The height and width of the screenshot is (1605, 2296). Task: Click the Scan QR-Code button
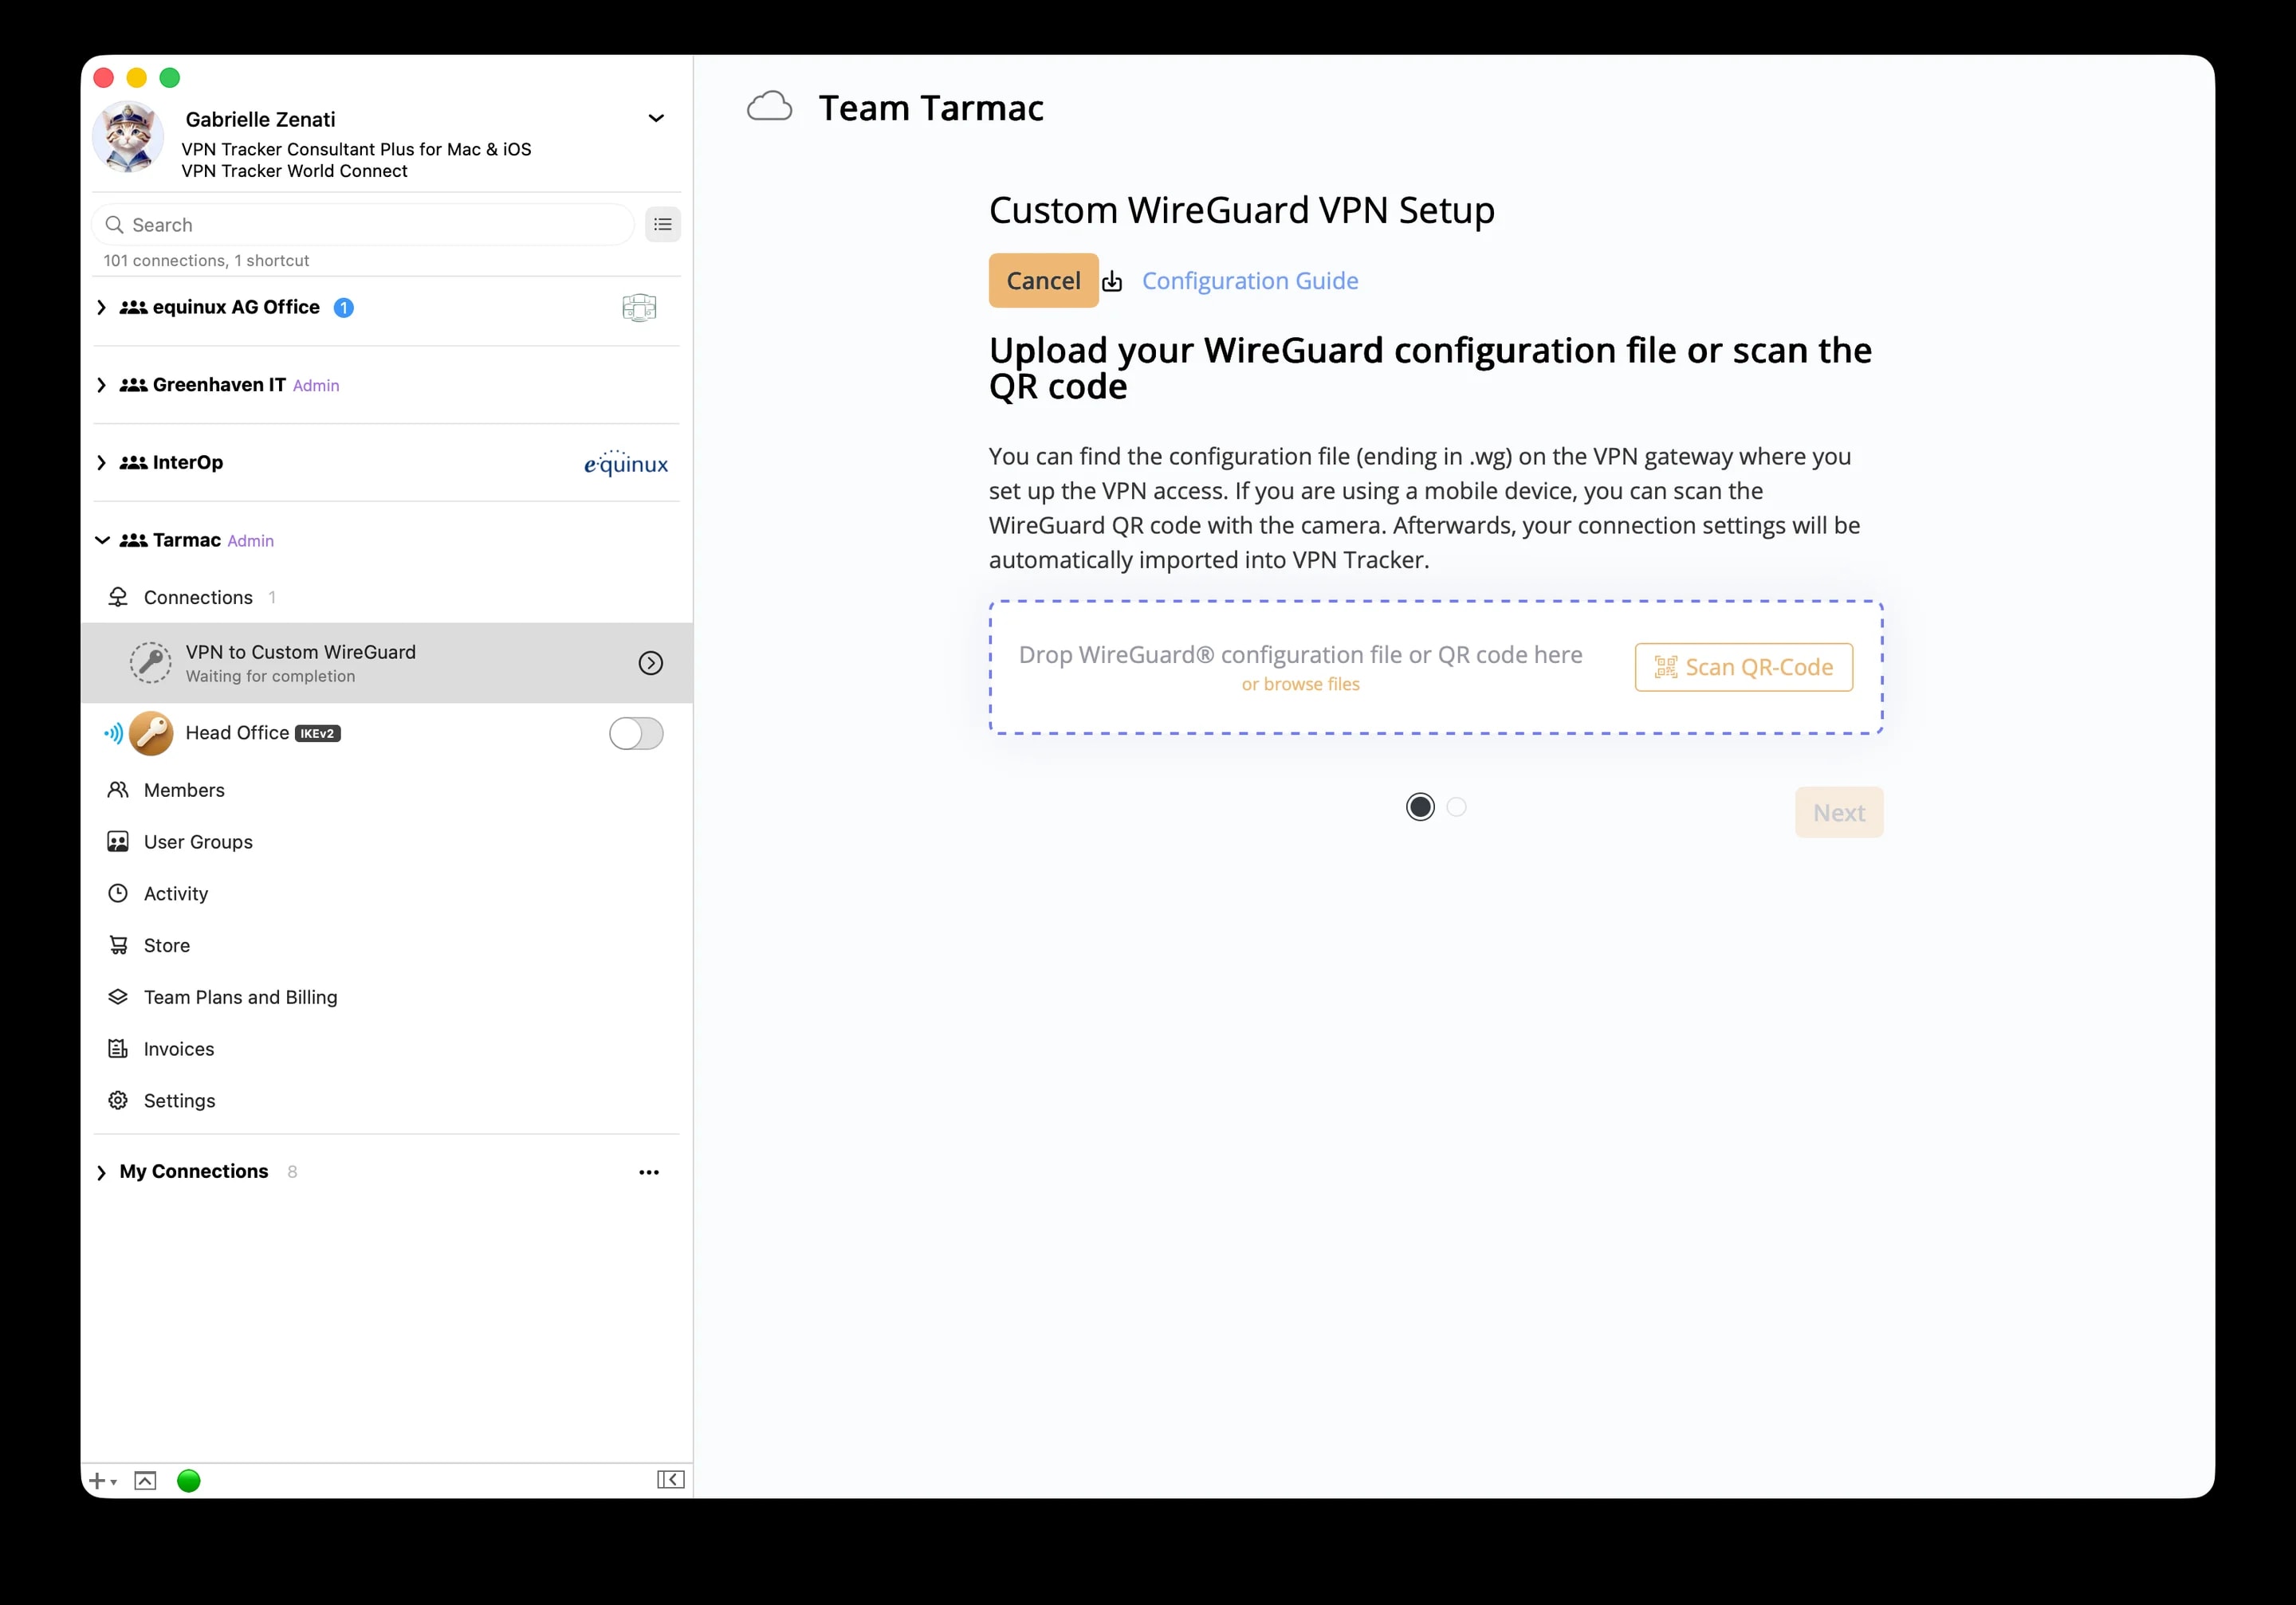(x=1744, y=668)
